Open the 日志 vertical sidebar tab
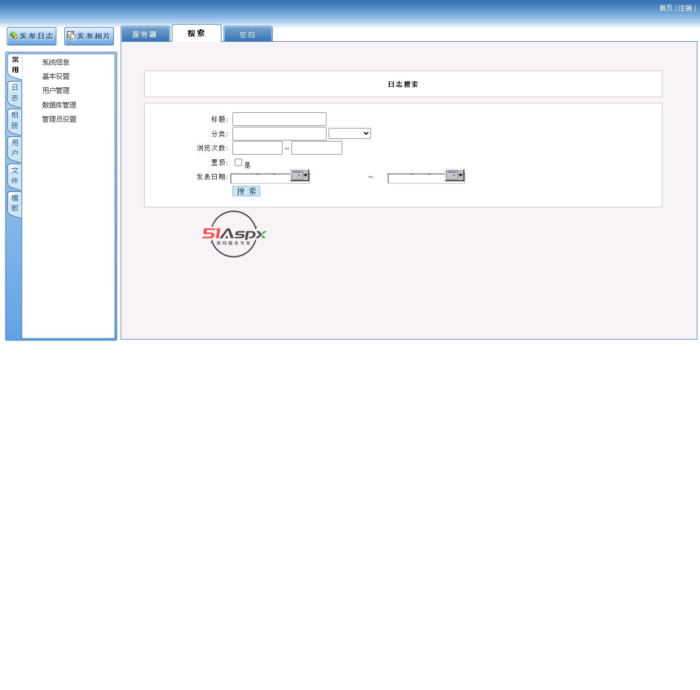The height and width of the screenshot is (690, 700). tap(15, 93)
